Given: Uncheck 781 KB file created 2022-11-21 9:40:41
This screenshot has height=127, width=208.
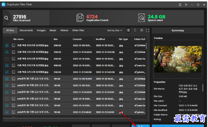Looking at the screenshot, I should [7, 112].
